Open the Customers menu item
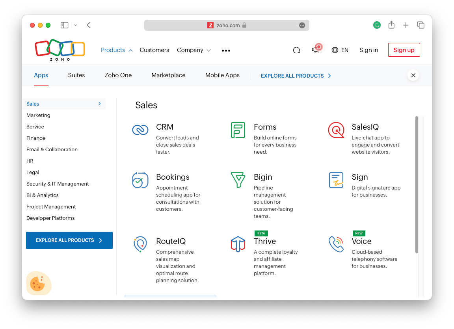 click(x=154, y=50)
